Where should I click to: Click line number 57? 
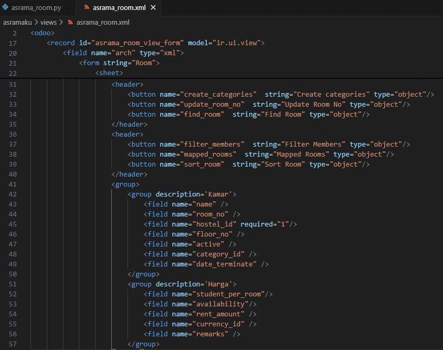13,344
